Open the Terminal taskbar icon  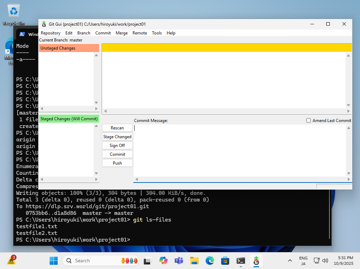pyautogui.click(x=241, y=261)
